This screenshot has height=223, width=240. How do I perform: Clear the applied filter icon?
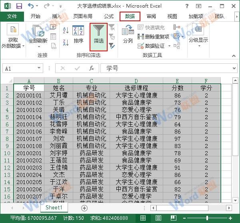pos(112,27)
